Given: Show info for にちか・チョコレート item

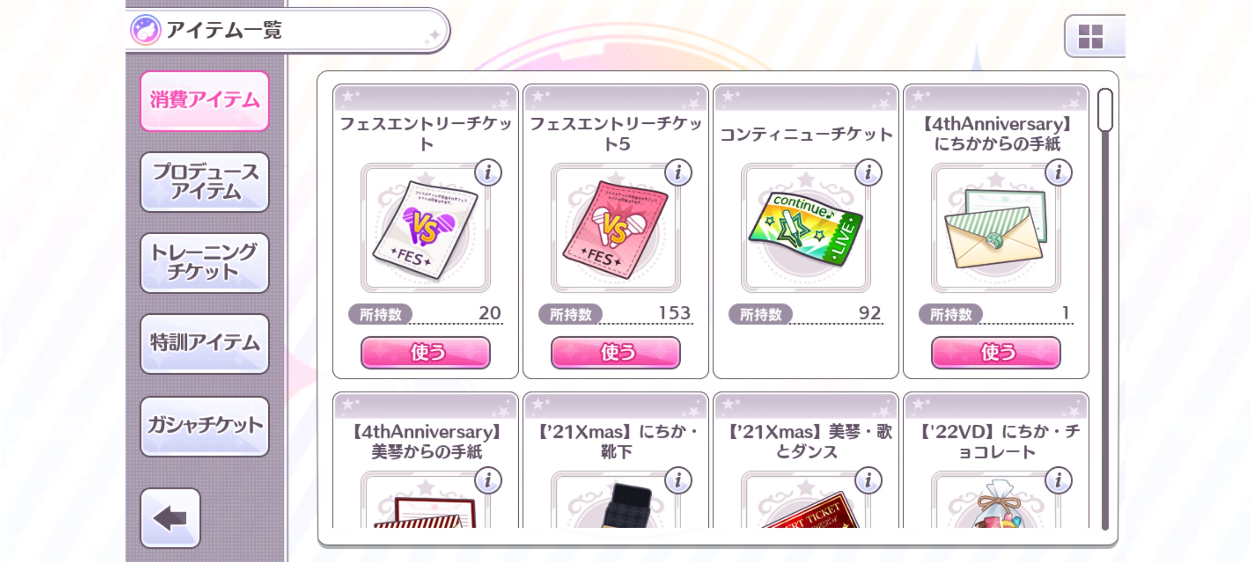Looking at the screenshot, I should coord(1058,480).
